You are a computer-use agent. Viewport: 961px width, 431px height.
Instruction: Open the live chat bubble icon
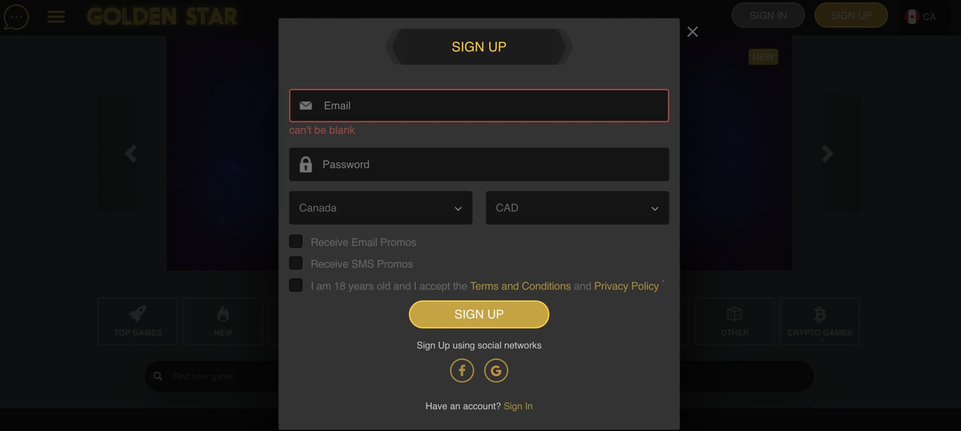pos(16,17)
